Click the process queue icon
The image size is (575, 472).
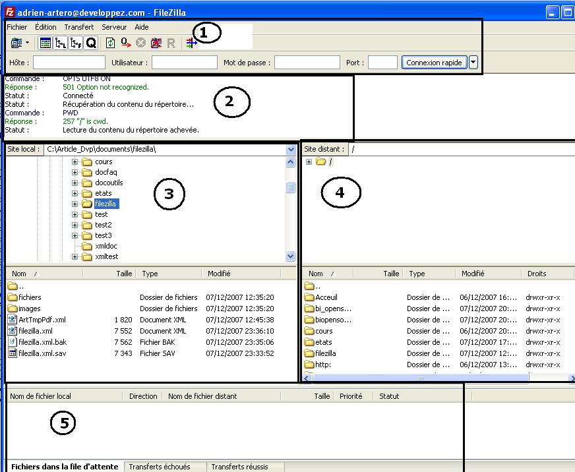coord(126,43)
